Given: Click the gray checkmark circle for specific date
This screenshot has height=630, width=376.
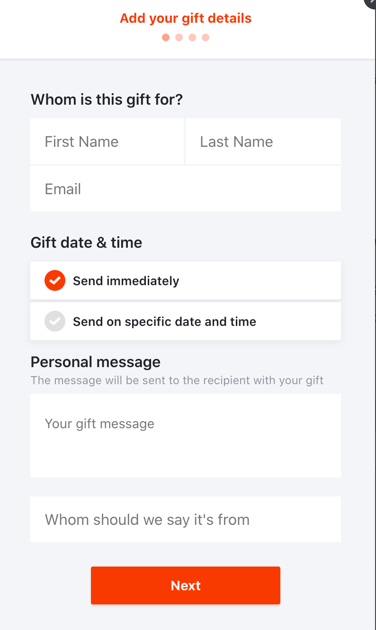Looking at the screenshot, I should click(55, 321).
